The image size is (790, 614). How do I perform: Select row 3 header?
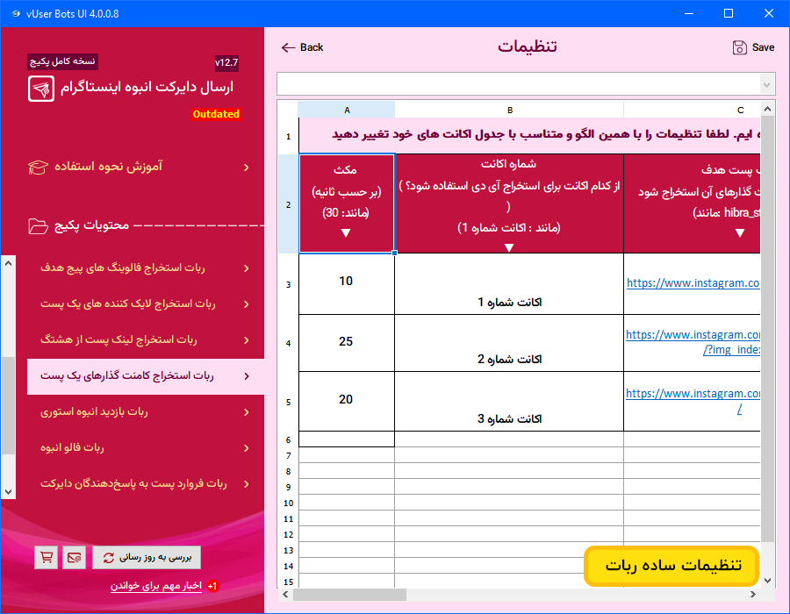point(288,284)
